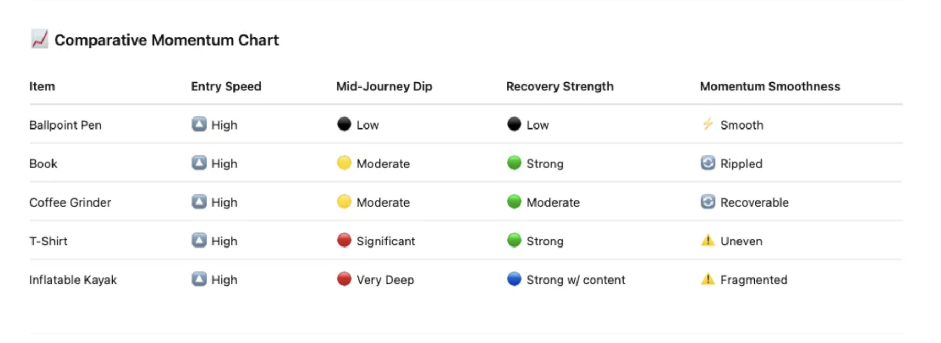
Task: Click the warning icon beside Fragmented
Action: pos(708,280)
